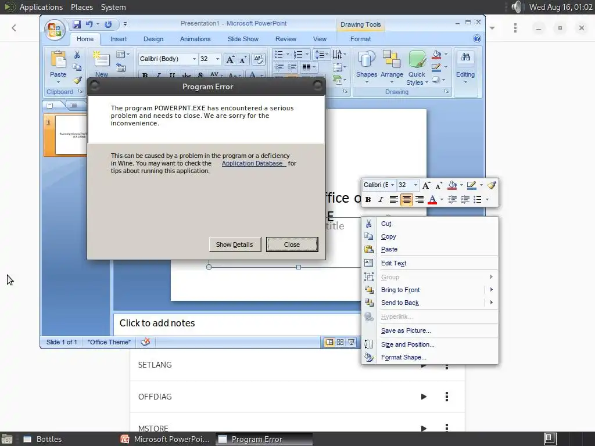595x446 pixels.
Task: Open the Insert ribbon tab
Action: pos(119,39)
